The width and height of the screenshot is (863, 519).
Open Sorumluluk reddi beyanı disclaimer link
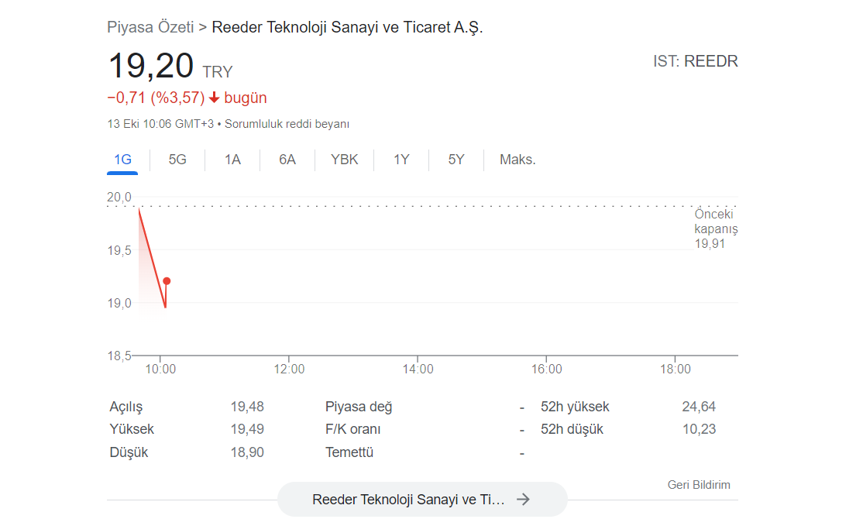(x=287, y=124)
